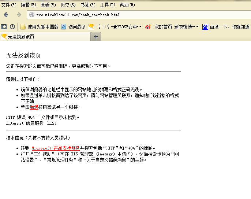
Task: Open the 帮助(H) menu
Action: 127,5
